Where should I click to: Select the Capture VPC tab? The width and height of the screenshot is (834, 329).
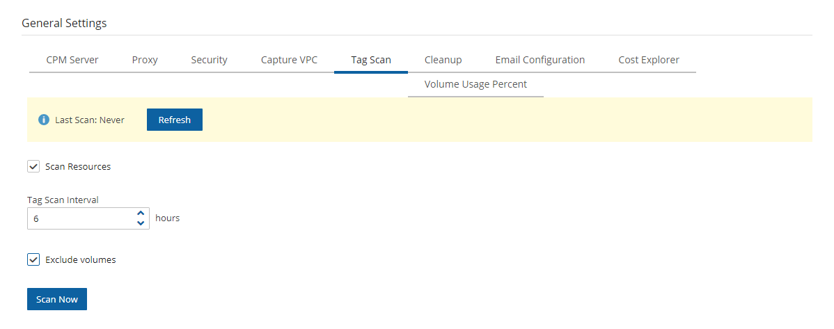point(289,60)
